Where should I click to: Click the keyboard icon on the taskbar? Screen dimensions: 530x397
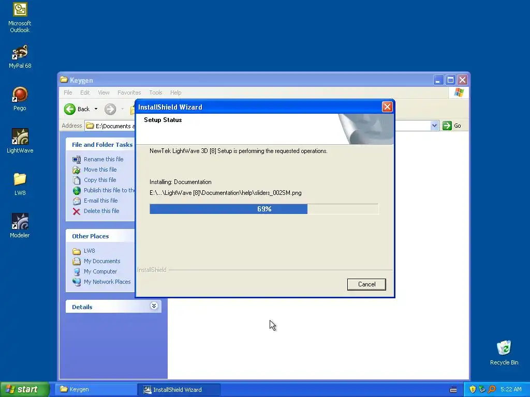tap(453, 390)
